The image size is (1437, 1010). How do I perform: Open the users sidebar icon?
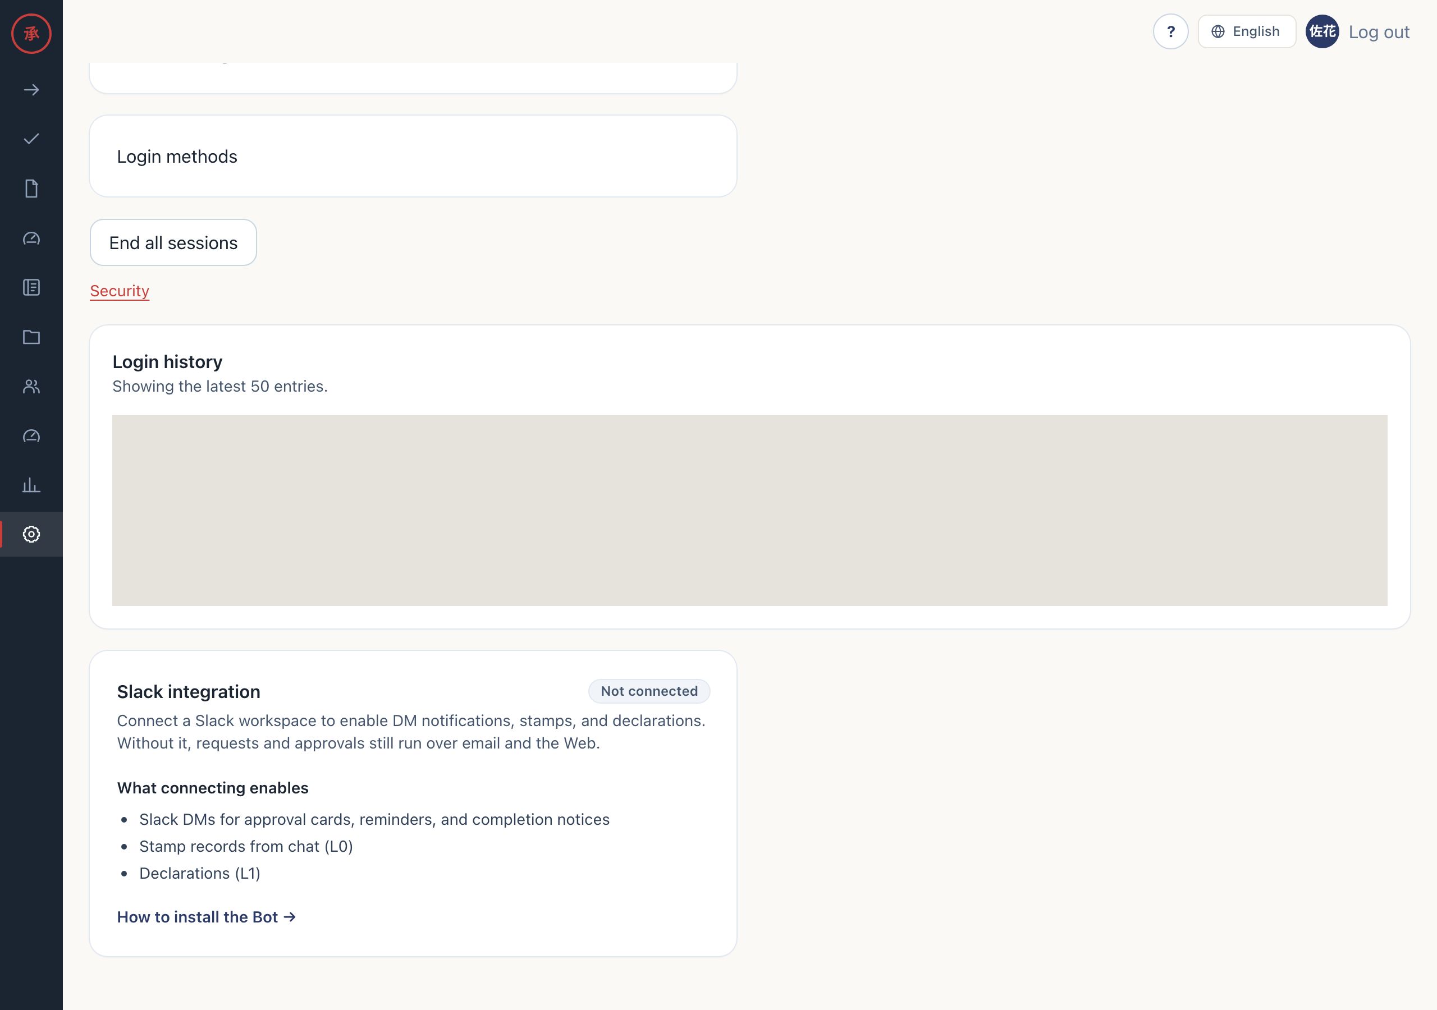(x=31, y=386)
